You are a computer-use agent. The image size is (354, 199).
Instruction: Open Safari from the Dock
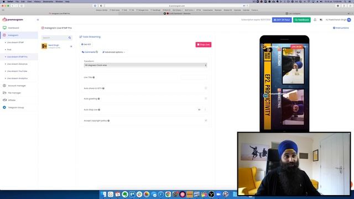(161, 194)
